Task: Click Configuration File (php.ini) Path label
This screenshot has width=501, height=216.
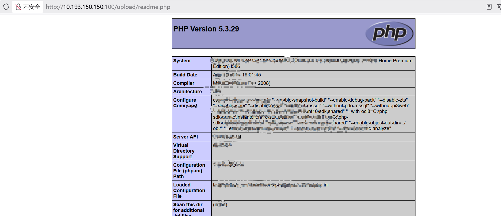Action: [x=189, y=171]
